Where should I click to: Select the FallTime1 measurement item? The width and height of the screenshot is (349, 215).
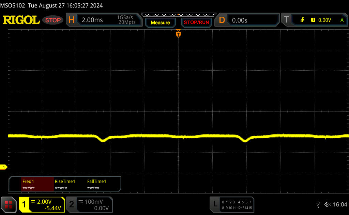coord(96,185)
